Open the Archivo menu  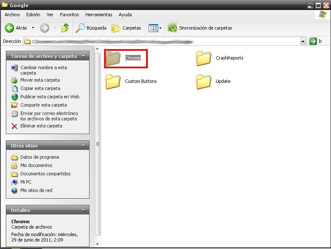12,15
